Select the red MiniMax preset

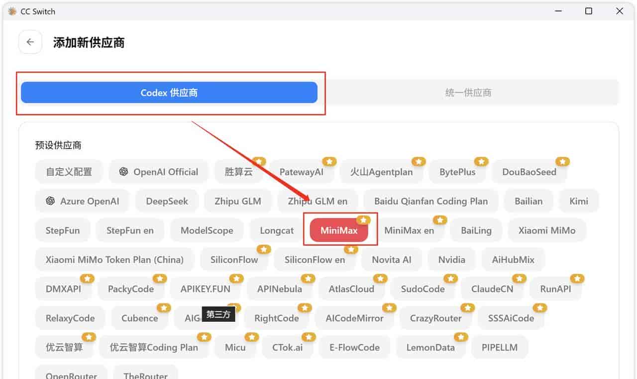point(339,230)
